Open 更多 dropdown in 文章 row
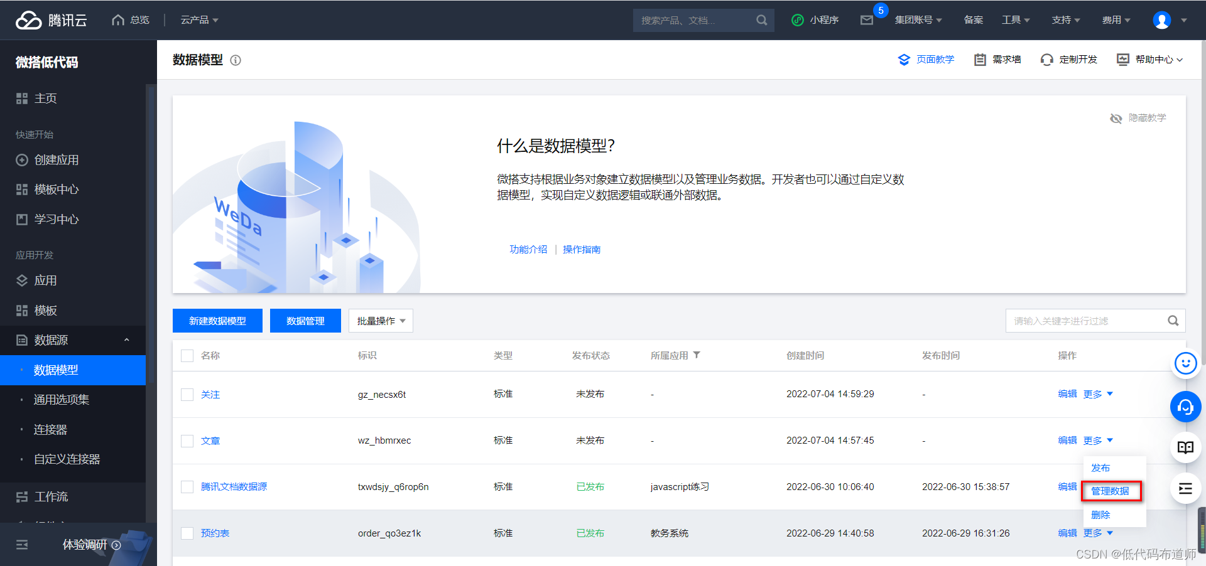This screenshot has width=1206, height=566. [1098, 441]
